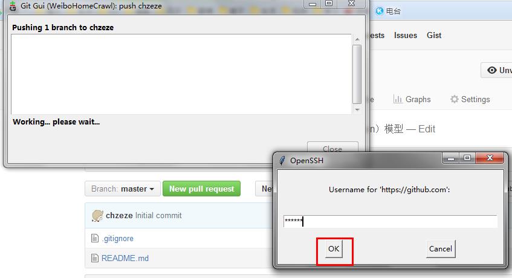
Task: Open the README.md file link
Action: pyautogui.click(x=125, y=258)
